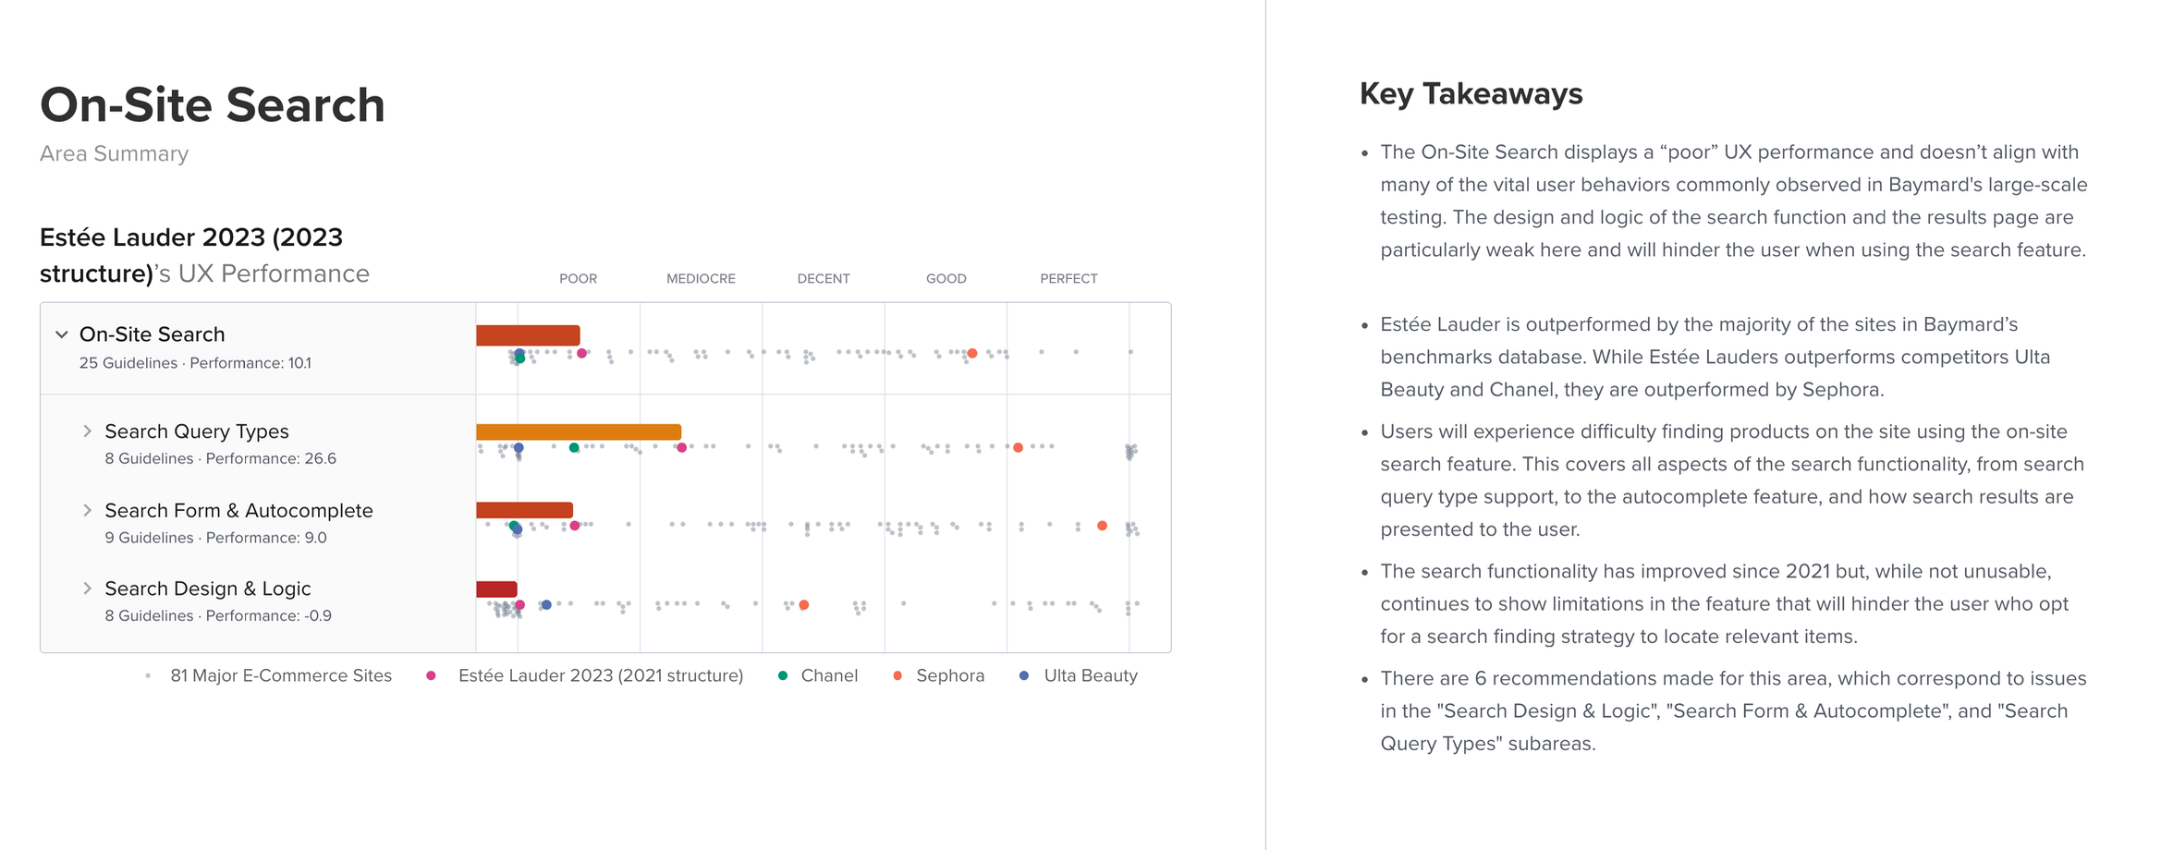Select the On-Site Search row title

click(153, 334)
